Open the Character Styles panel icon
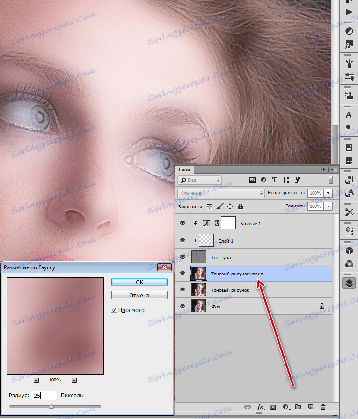 349,193
